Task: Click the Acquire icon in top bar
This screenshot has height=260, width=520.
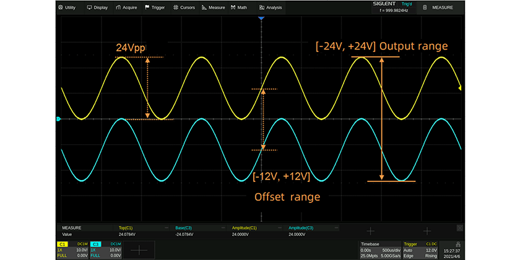Action: click(126, 7)
